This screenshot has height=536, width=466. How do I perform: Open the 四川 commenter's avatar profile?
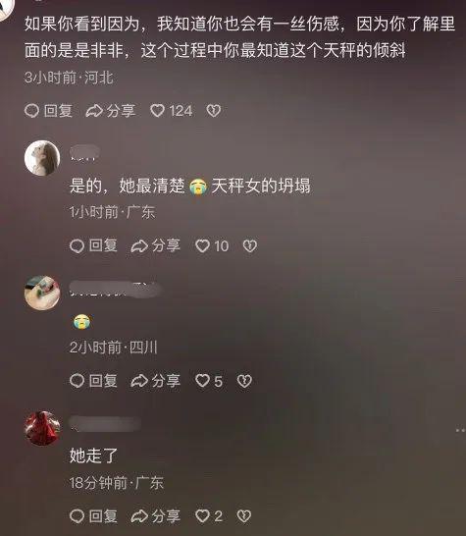click(42, 293)
